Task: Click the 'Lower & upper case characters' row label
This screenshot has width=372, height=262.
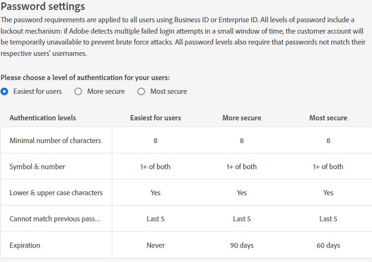Action: click(x=56, y=193)
